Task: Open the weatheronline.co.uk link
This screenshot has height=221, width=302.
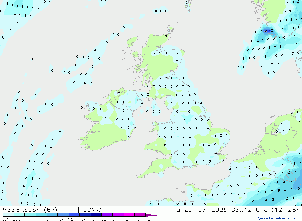Action: click(x=277, y=218)
